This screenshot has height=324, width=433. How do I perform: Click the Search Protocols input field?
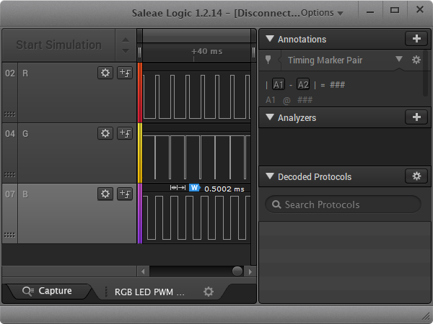(343, 204)
